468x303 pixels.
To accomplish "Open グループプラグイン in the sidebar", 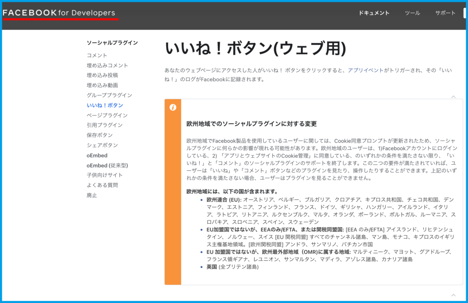I will pos(109,95).
